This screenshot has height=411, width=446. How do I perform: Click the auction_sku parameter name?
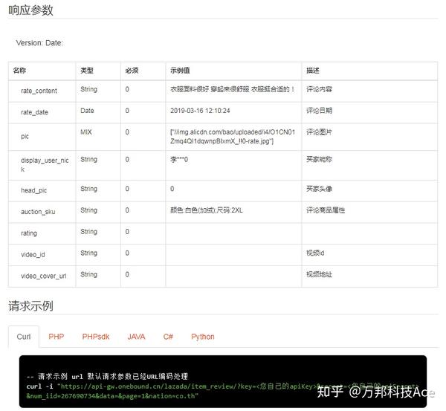tap(38, 212)
